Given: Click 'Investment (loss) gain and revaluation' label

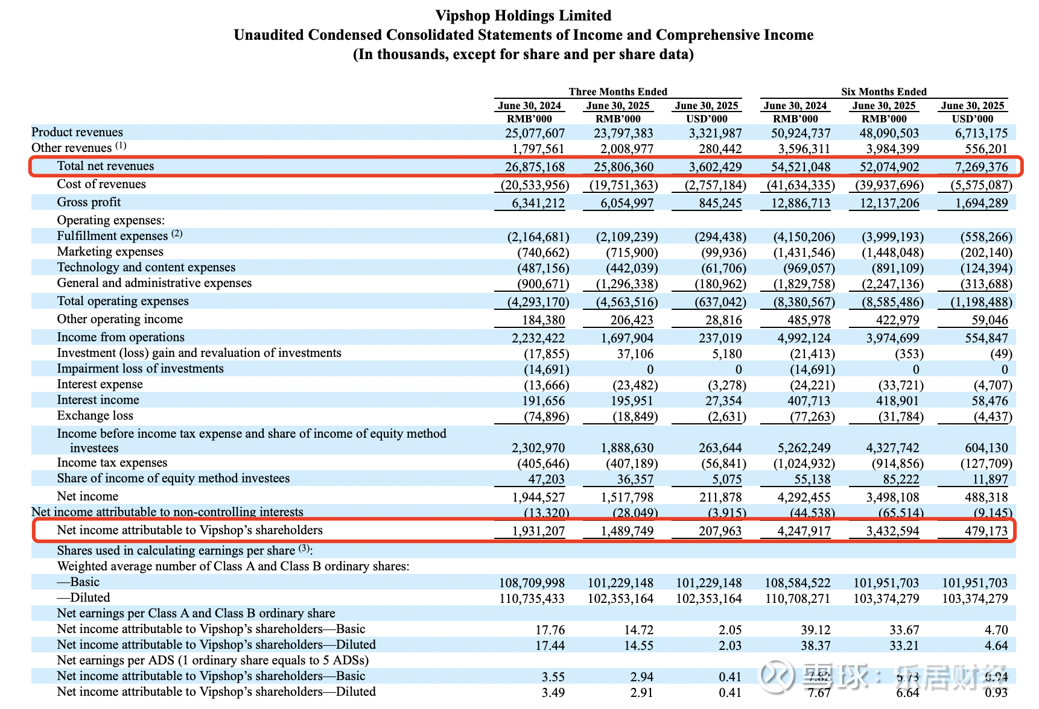Looking at the screenshot, I should pyautogui.click(x=199, y=353).
